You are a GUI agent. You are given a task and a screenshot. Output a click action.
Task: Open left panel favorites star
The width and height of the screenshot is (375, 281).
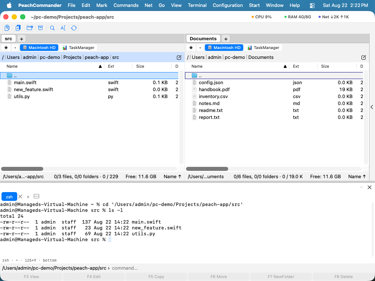click(x=6, y=48)
